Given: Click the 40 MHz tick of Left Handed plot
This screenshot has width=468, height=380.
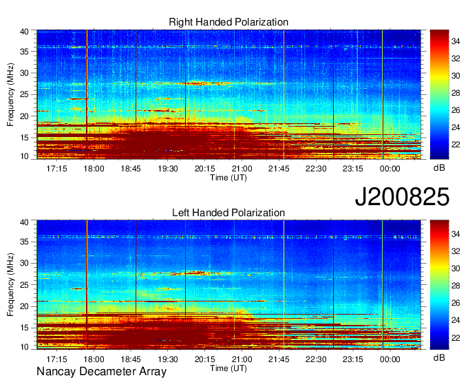Looking at the screenshot, I should click(24, 222).
